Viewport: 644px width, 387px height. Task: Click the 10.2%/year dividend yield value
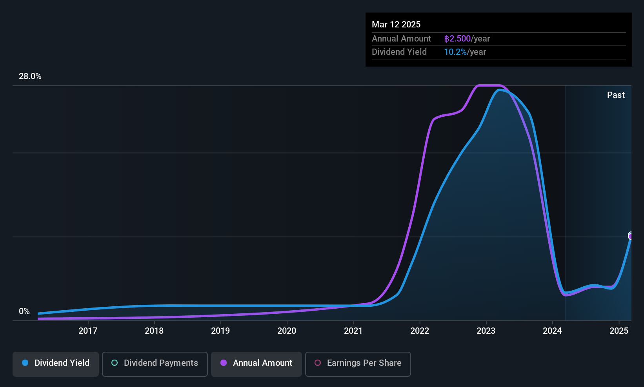point(465,52)
